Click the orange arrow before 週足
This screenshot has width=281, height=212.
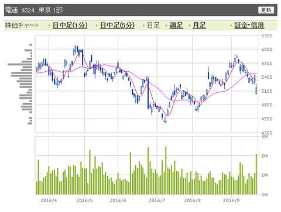click(x=166, y=26)
